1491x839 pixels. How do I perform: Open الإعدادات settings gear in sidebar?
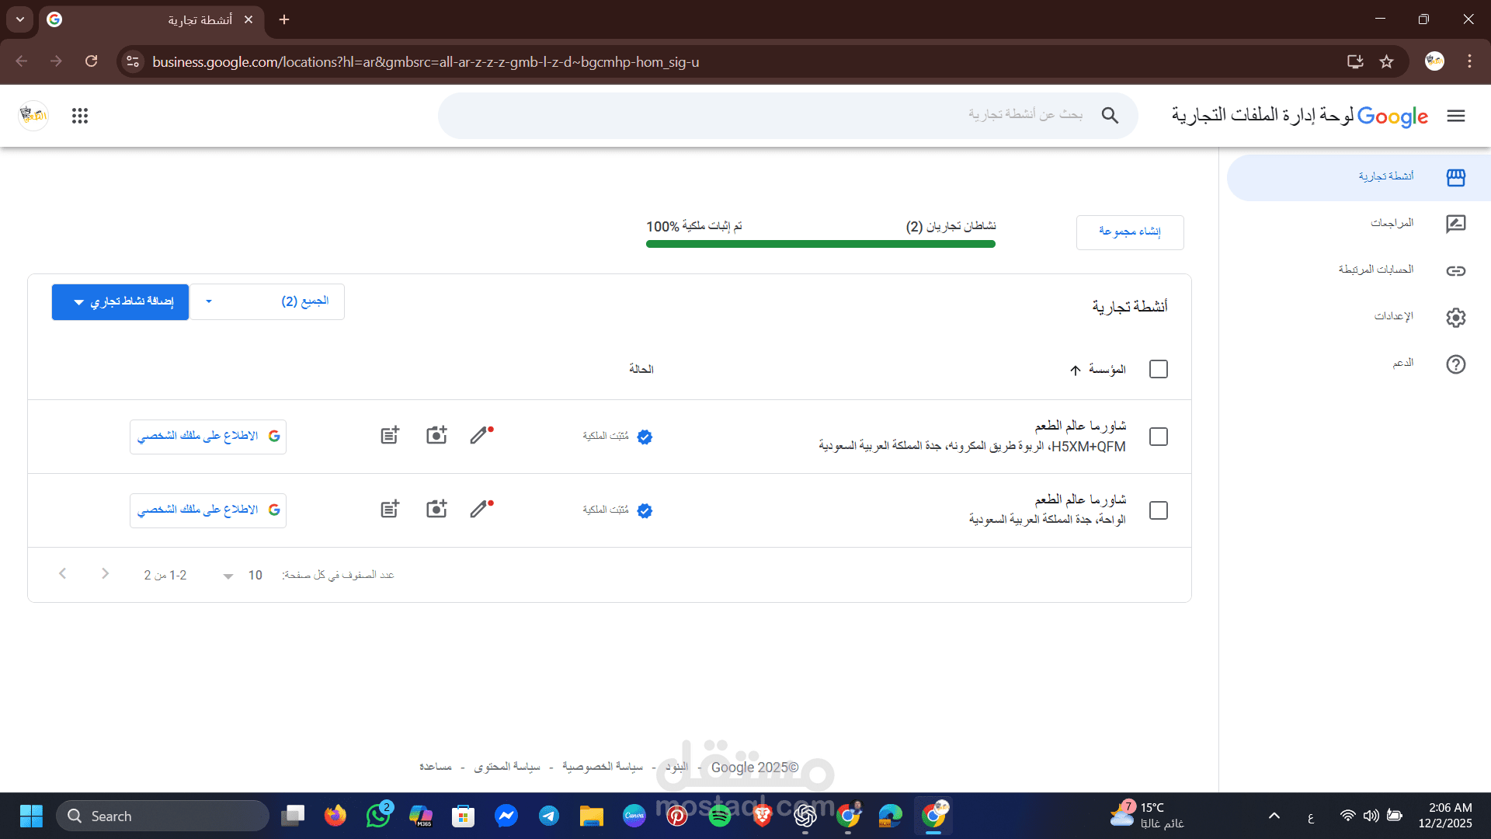[x=1456, y=317]
